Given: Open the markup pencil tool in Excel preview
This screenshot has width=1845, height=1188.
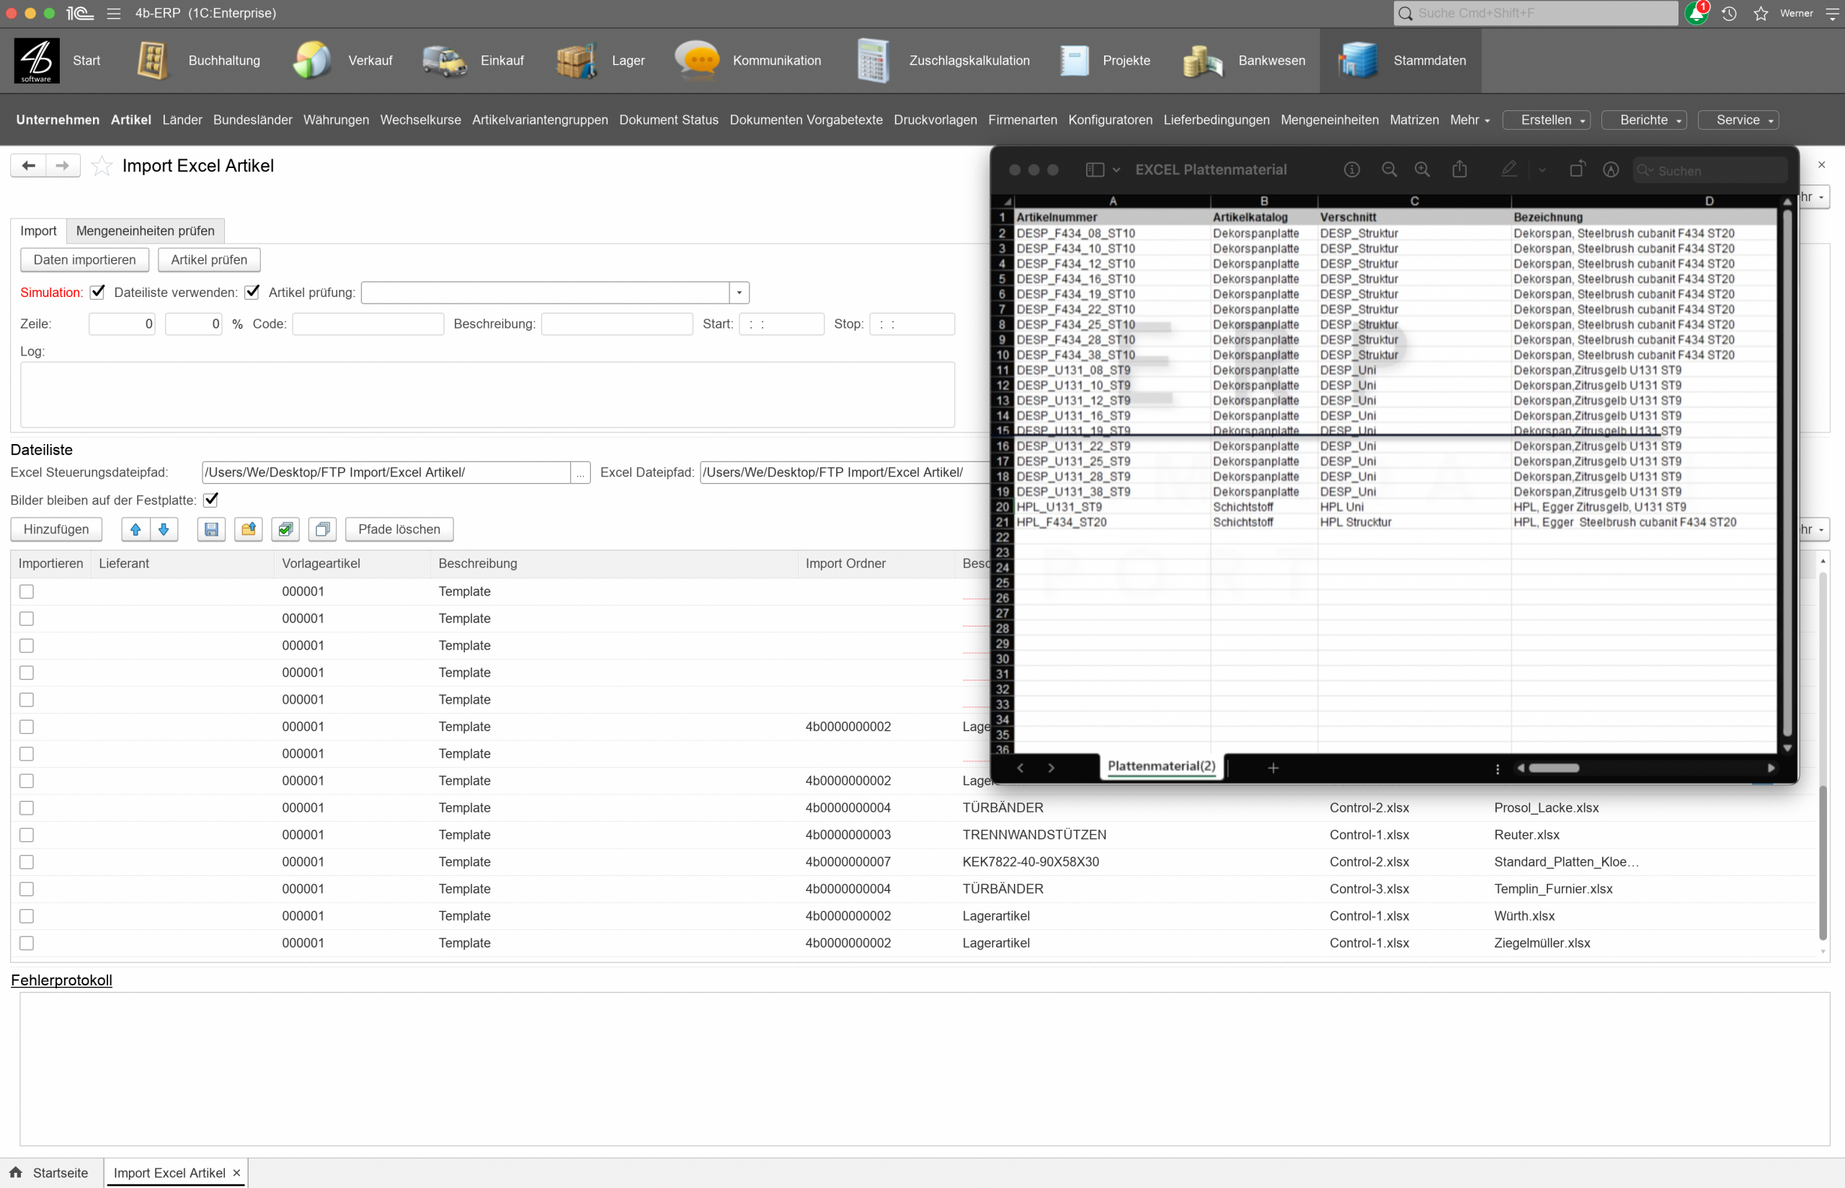Looking at the screenshot, I should 1509,169.
